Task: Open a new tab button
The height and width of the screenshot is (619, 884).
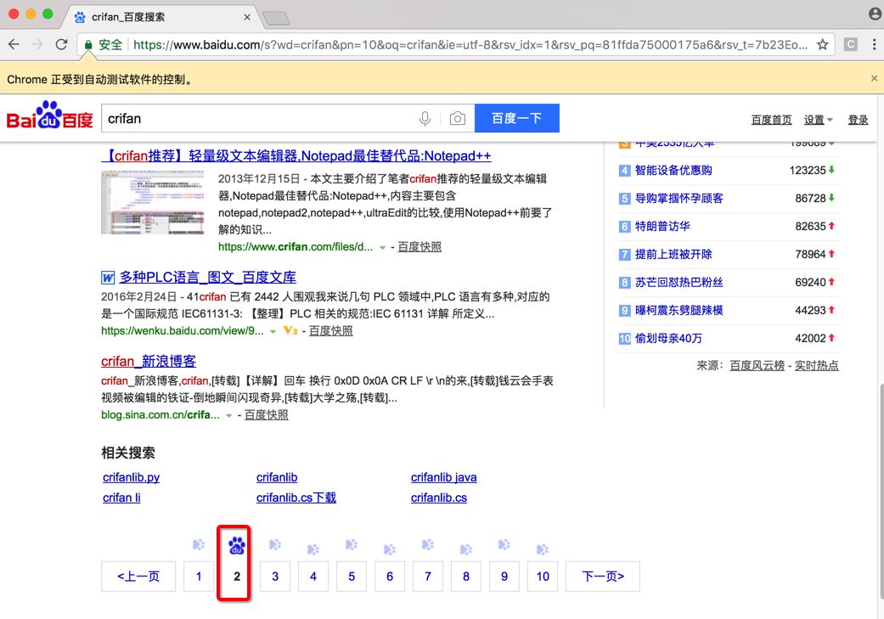Action: pos(276,18)
